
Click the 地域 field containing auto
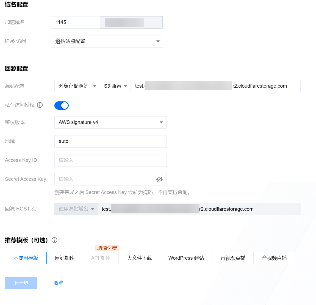click(x=110, y=142)
